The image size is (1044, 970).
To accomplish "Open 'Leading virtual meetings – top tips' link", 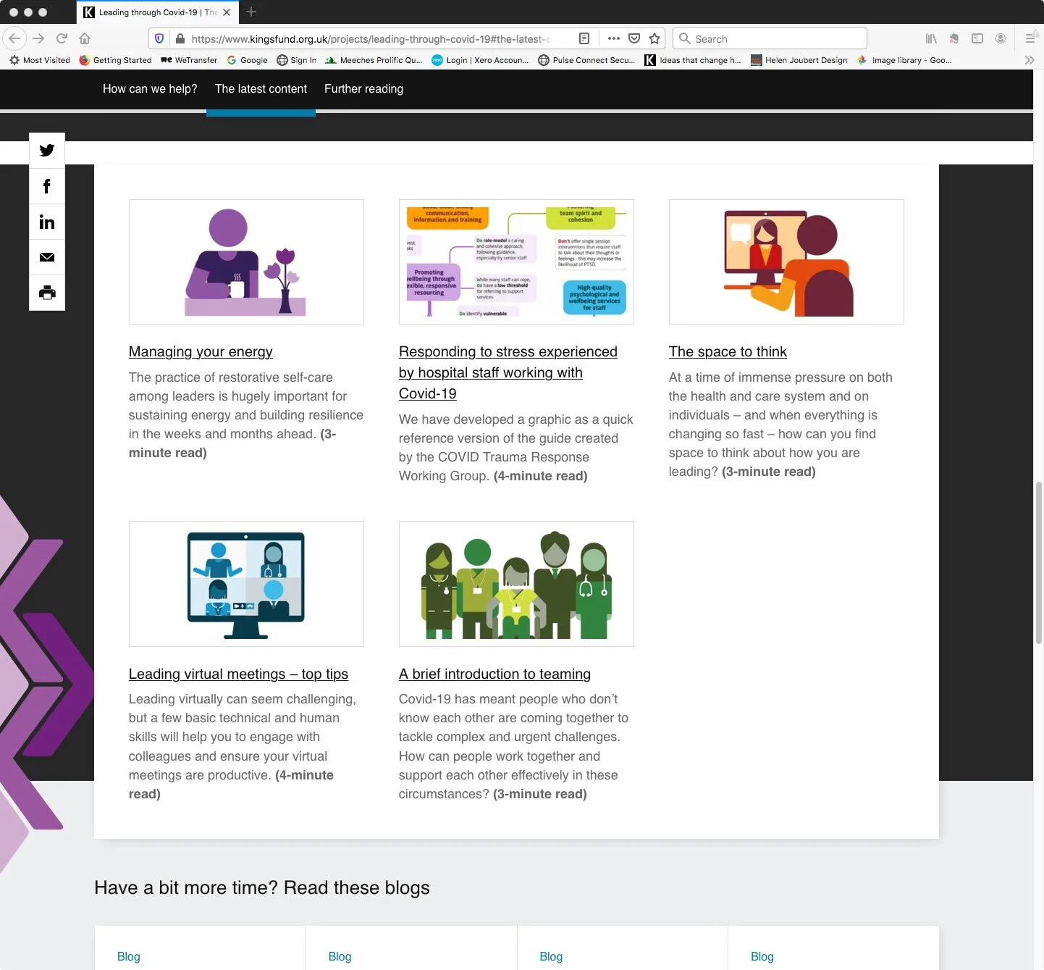I will (x=238, y=674).
